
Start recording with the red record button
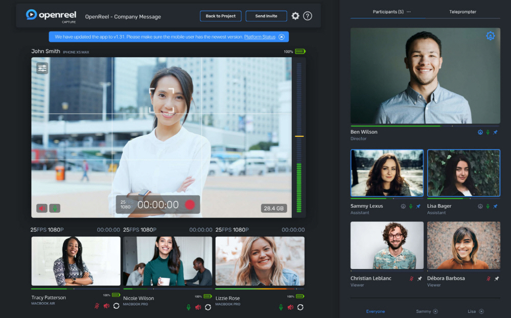(190, 205)
